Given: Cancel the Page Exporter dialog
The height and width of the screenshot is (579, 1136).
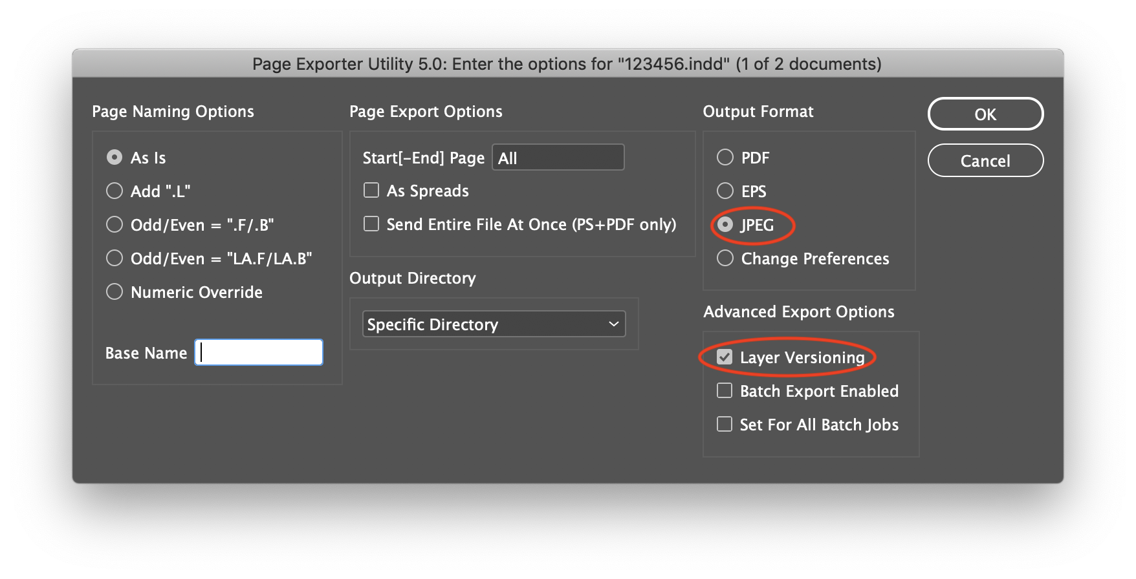Looking at the screenshot, I should [985, 160].
